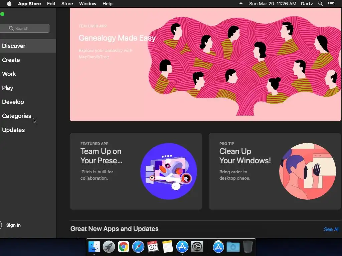The image size is (342, 256).
Task: Open Clean Up Your Windows card
Action: click(275, 171)
